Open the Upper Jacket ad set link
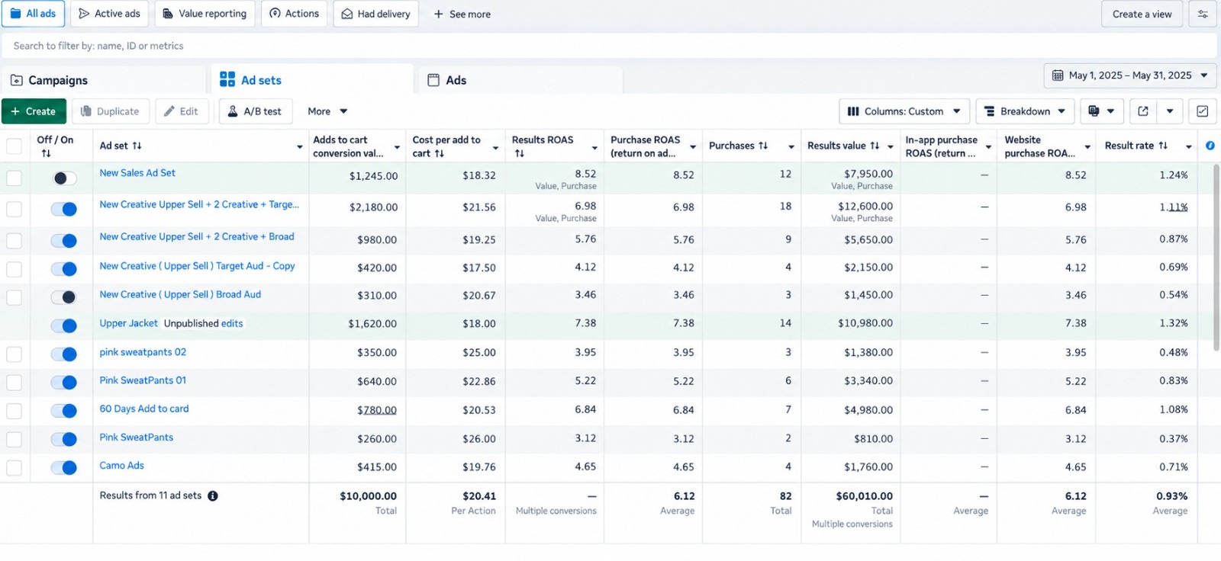Viewport: 1221px width, 561px height. click(x=128, y=323)
